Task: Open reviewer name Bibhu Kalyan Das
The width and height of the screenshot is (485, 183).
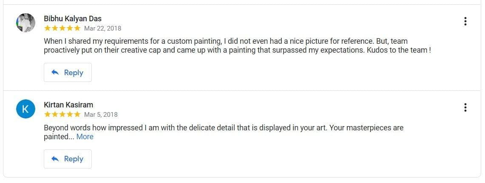Action: point(73,19)
